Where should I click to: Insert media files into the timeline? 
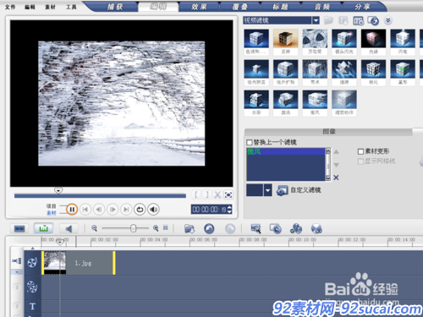coord(190,228)
